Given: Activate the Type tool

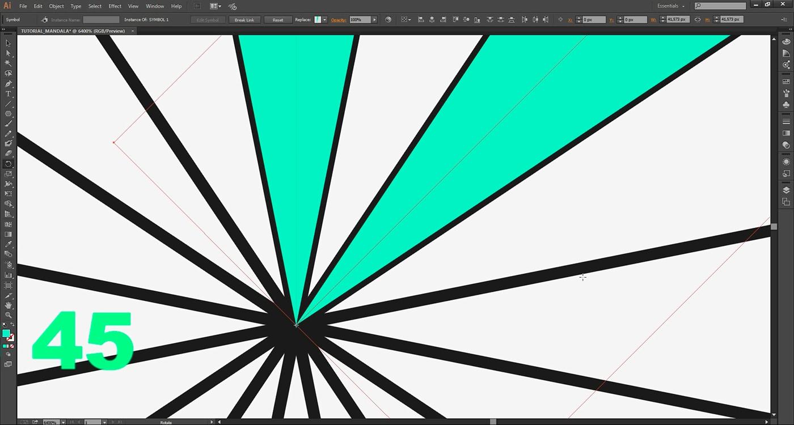Looking at the screenshot, I should tap(8, 94).
